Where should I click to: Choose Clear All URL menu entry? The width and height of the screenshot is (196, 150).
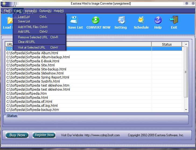coord(39,42)
